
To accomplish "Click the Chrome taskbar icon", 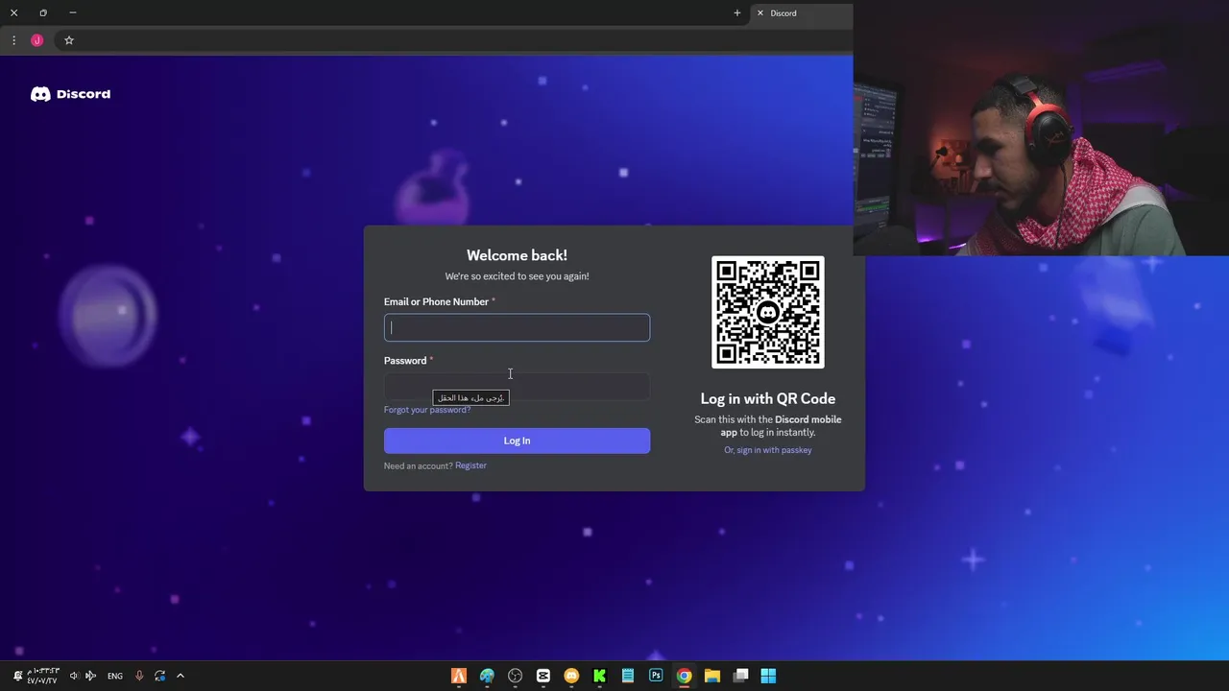I will click(684, 676).
